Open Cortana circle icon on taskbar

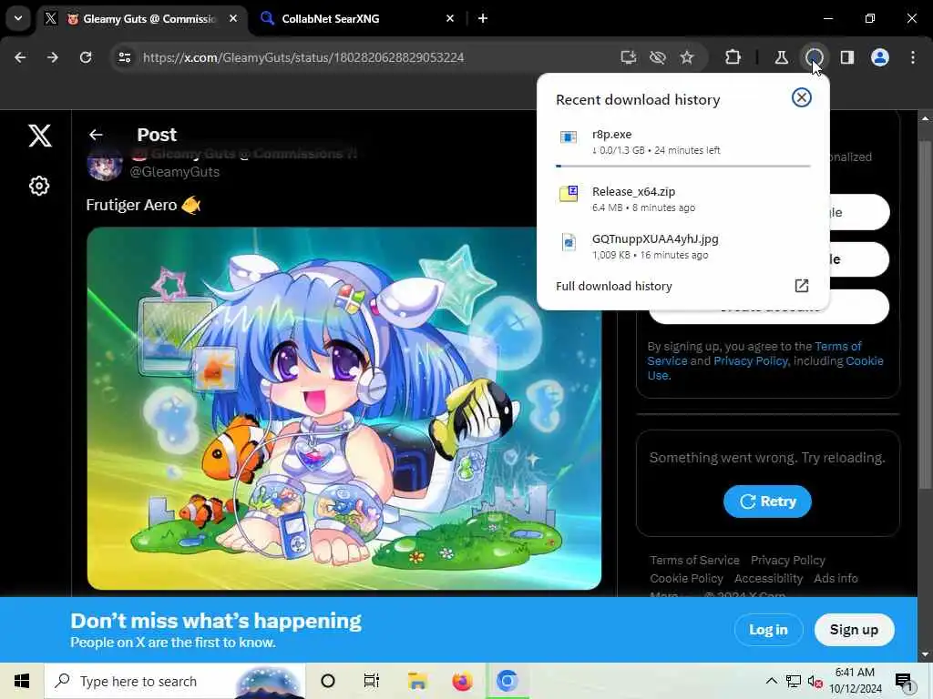tap(328, 681)
